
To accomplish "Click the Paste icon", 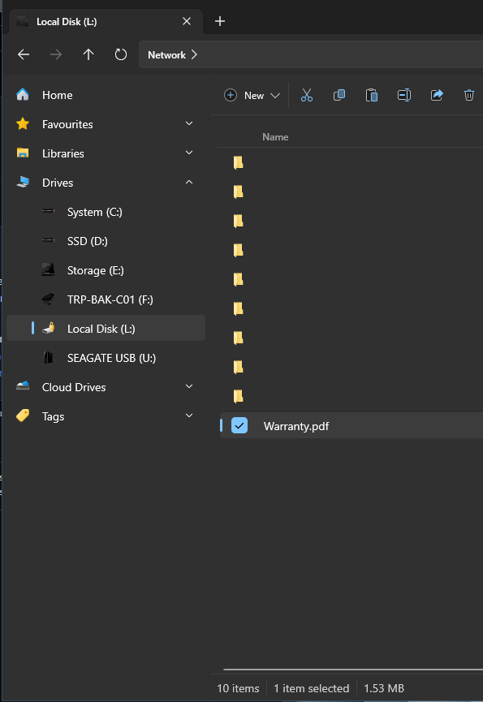I will 372,95.
